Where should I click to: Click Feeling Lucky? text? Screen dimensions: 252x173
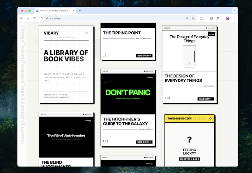pyautogui.click(x=189, y=151)
